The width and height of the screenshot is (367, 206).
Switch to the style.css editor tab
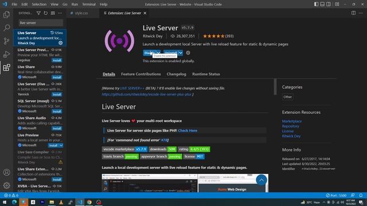point(81,13)
